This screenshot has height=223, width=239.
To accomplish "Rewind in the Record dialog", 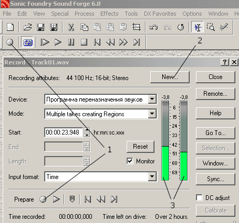I will click(101, 199).
